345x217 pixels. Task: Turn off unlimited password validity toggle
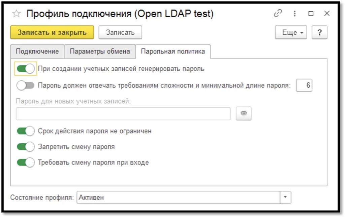click(25, 130)
